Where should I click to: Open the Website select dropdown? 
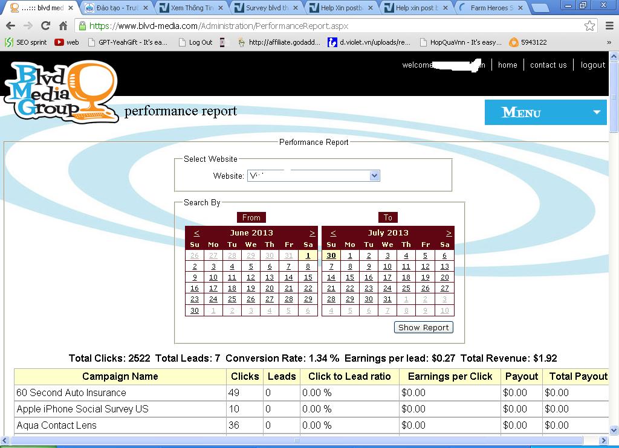(x=314, y=176)
